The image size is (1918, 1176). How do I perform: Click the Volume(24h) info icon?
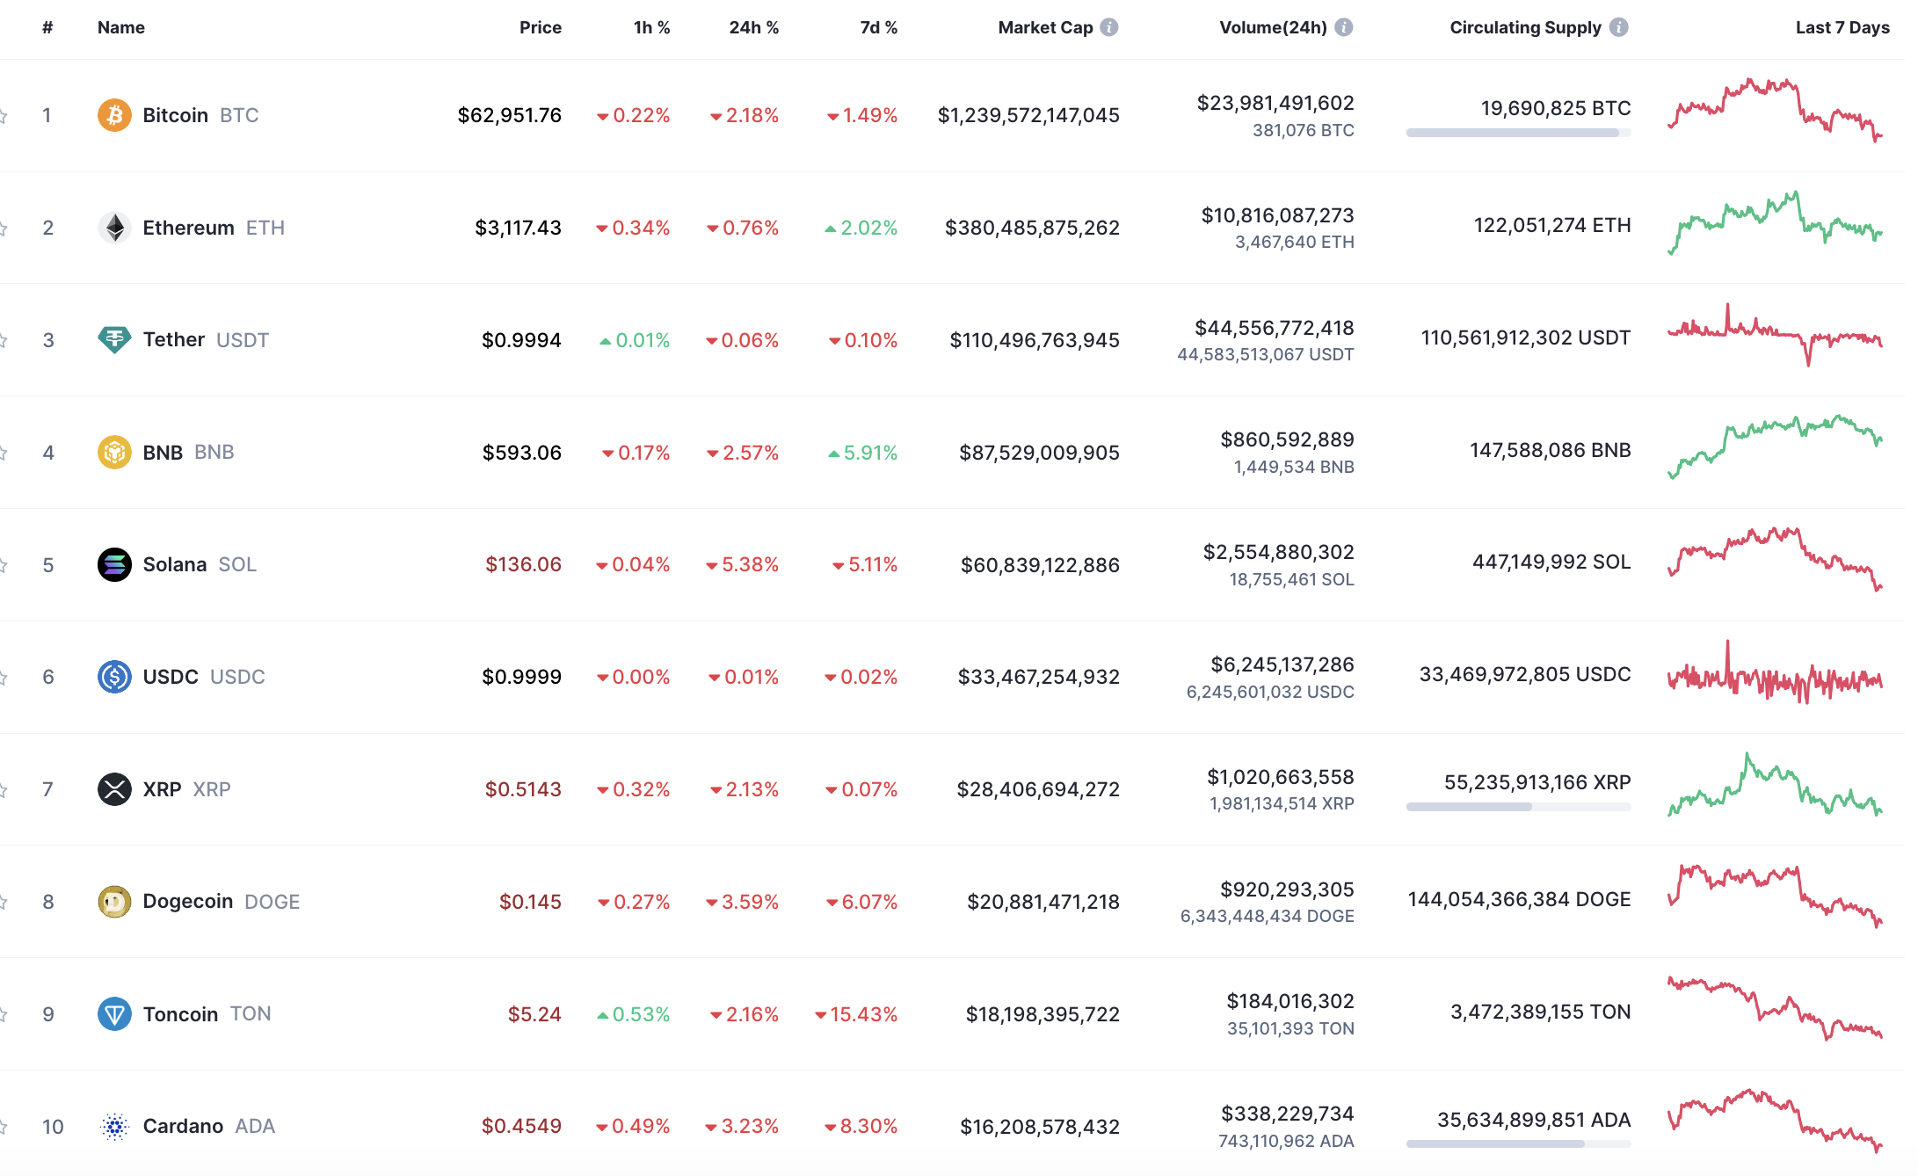[1343, 27]
